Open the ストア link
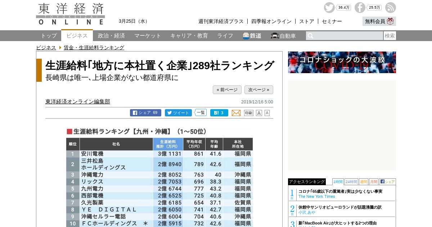The image size is (432, 227). click(307, 21)
